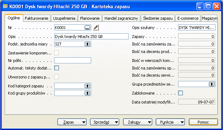
Task: Click the Zapasy quantity value field
Action: (196, 37)
